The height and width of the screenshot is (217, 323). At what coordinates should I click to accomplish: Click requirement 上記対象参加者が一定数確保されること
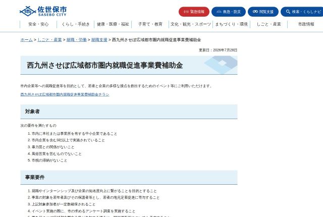(x=64, y=204)
